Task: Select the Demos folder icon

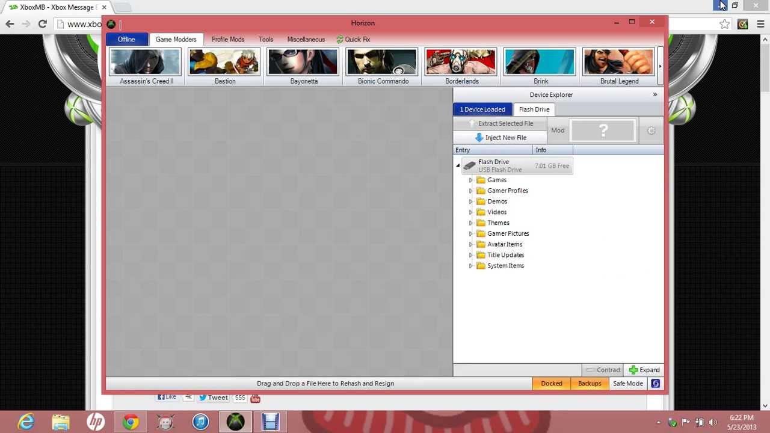Action: click(481, 201)
